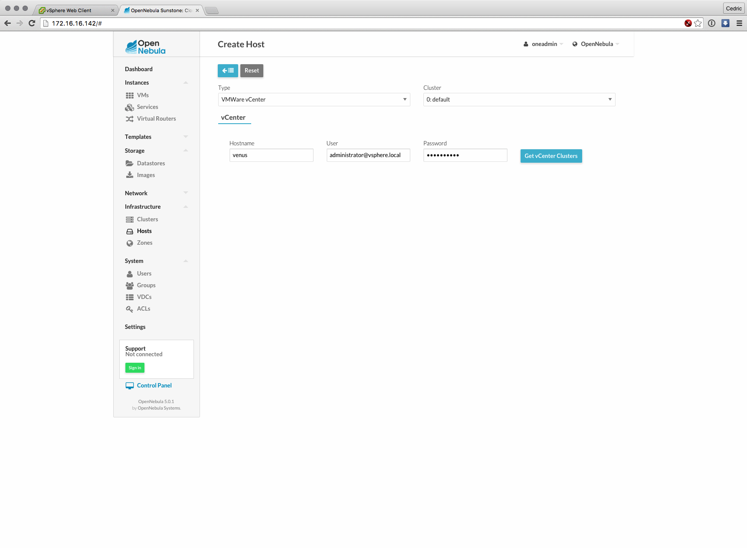Click the Hostname input field
The image size is (747, 548).
(271, 155)
